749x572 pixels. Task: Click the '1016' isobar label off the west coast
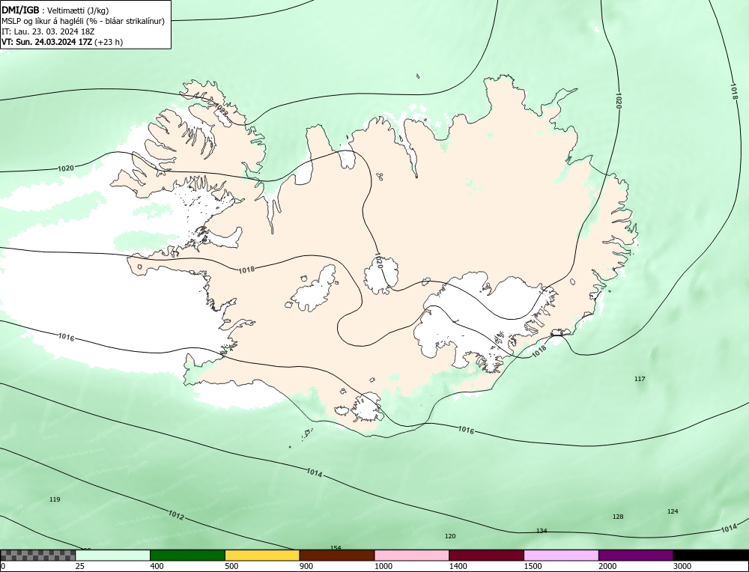(67, 337)
